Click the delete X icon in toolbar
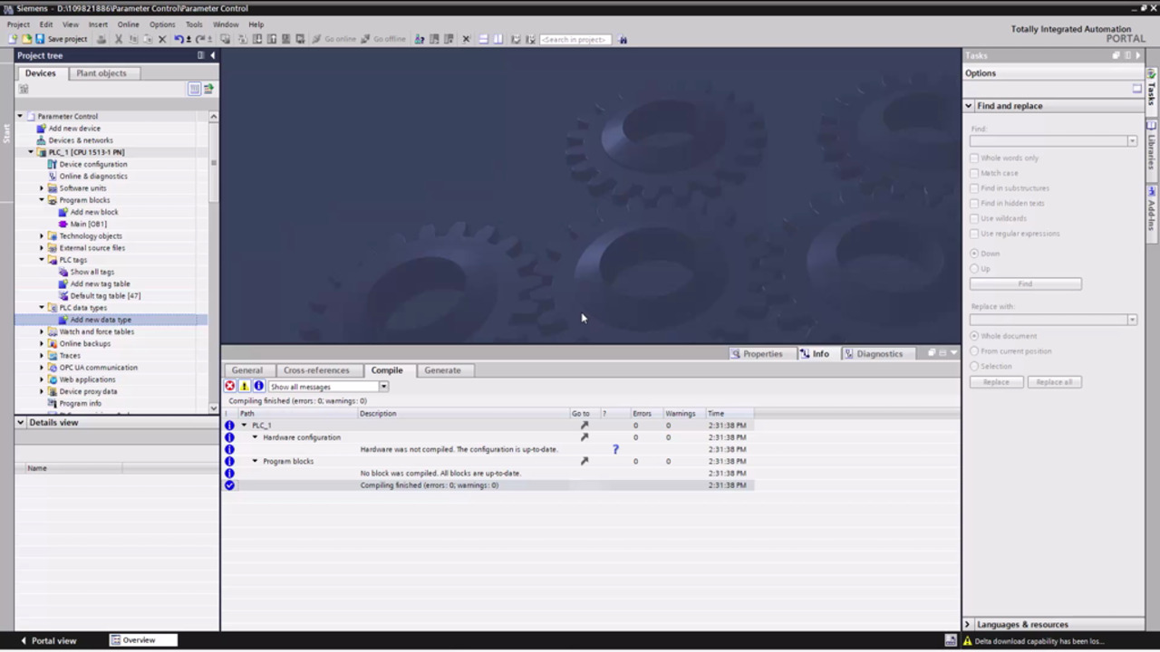Image resolution: width=1160 pixels, height=652 pixels. [x=162, y=39]
